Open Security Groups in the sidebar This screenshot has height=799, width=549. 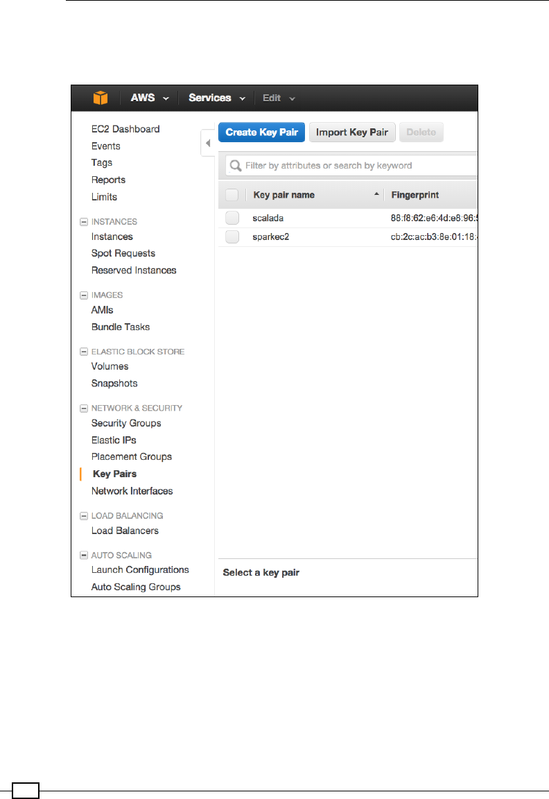[x=126, y=423]
